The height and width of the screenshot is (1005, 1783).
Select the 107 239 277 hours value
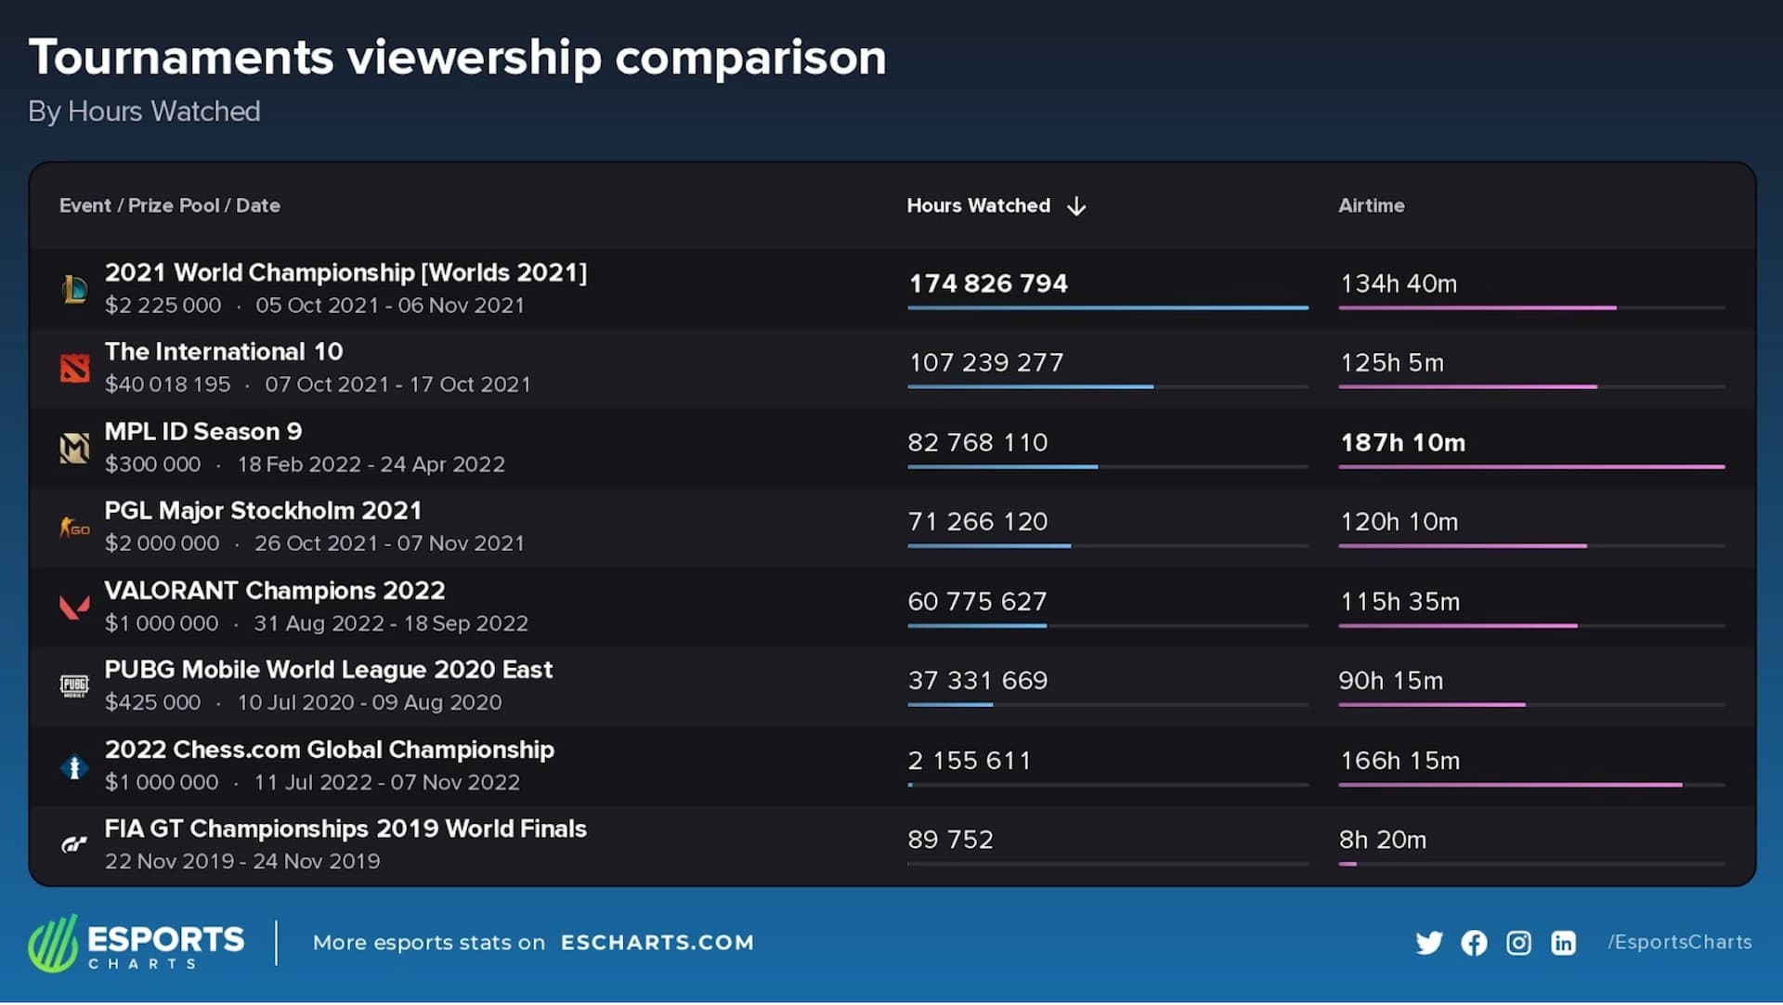pos(986,362)
